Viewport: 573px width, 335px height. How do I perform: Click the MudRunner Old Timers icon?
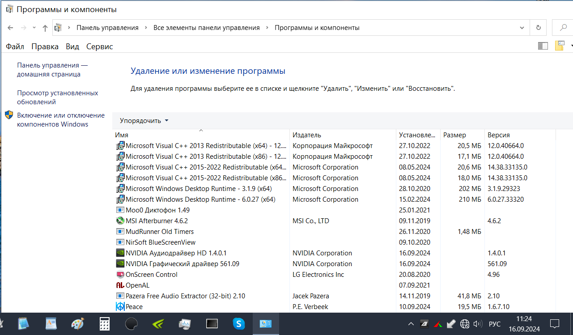pos(120,232)
